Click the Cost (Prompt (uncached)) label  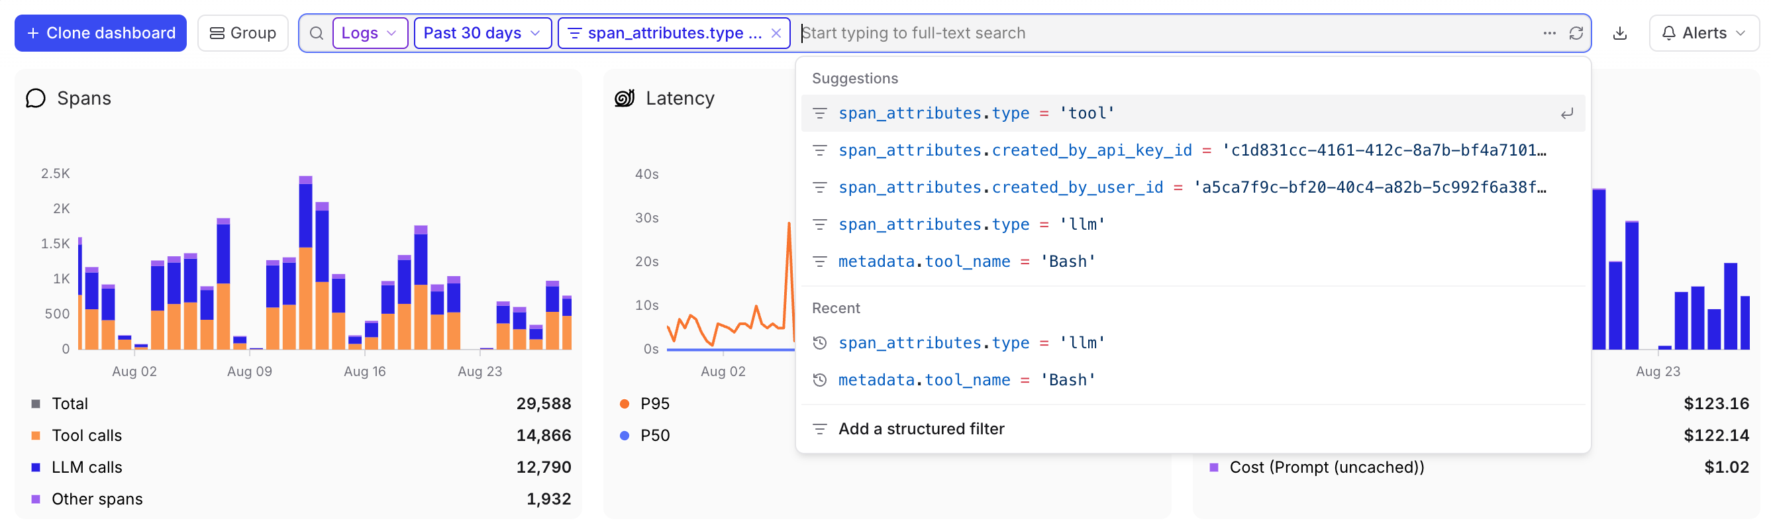tap(1326, 467)
